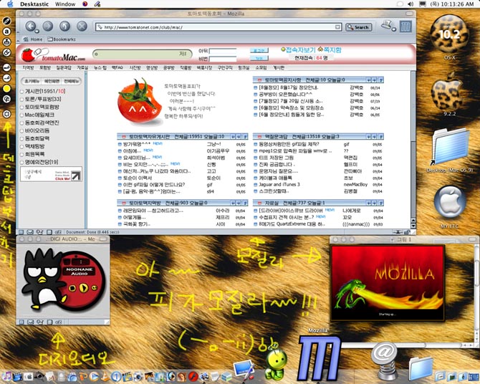
Task: Open the Bookmarks link in personal toolbar
Action: (64, 39)
